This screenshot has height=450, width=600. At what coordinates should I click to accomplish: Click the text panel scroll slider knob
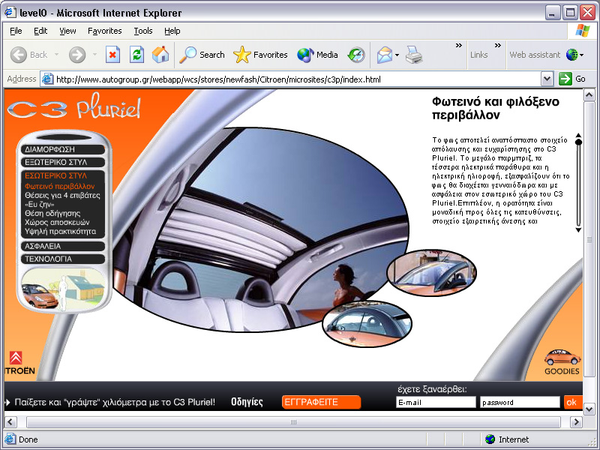[578, 142]
